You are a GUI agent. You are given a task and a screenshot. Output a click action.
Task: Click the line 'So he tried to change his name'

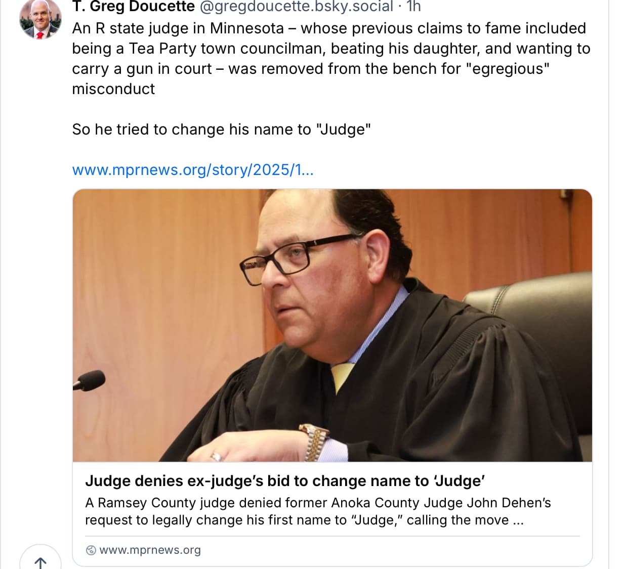[x=221, y=129]
